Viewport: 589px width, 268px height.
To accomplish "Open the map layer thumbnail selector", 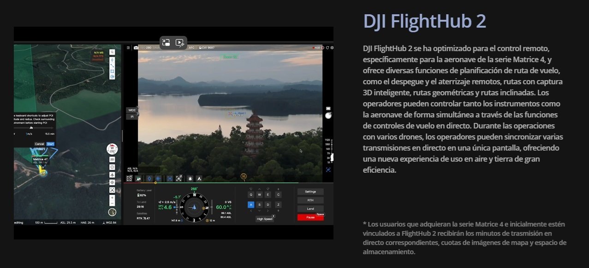I will click(112, 212).
